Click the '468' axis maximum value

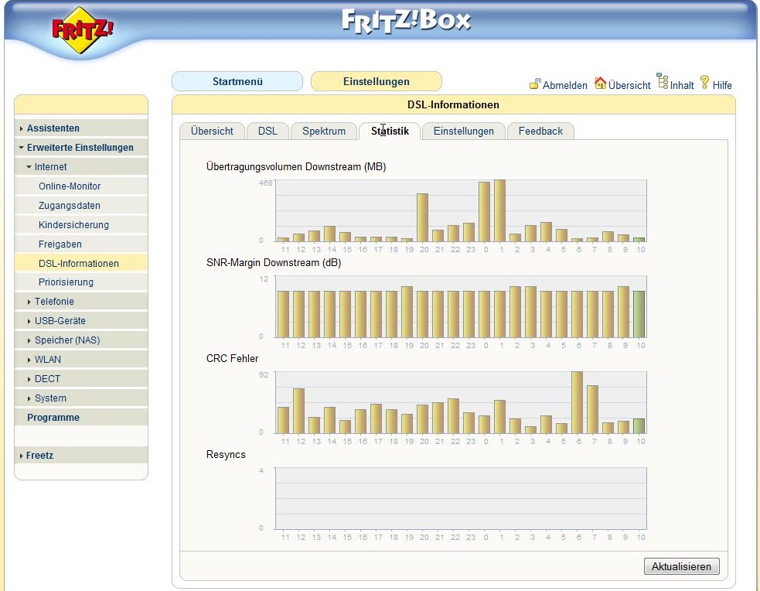pos(266,183)
